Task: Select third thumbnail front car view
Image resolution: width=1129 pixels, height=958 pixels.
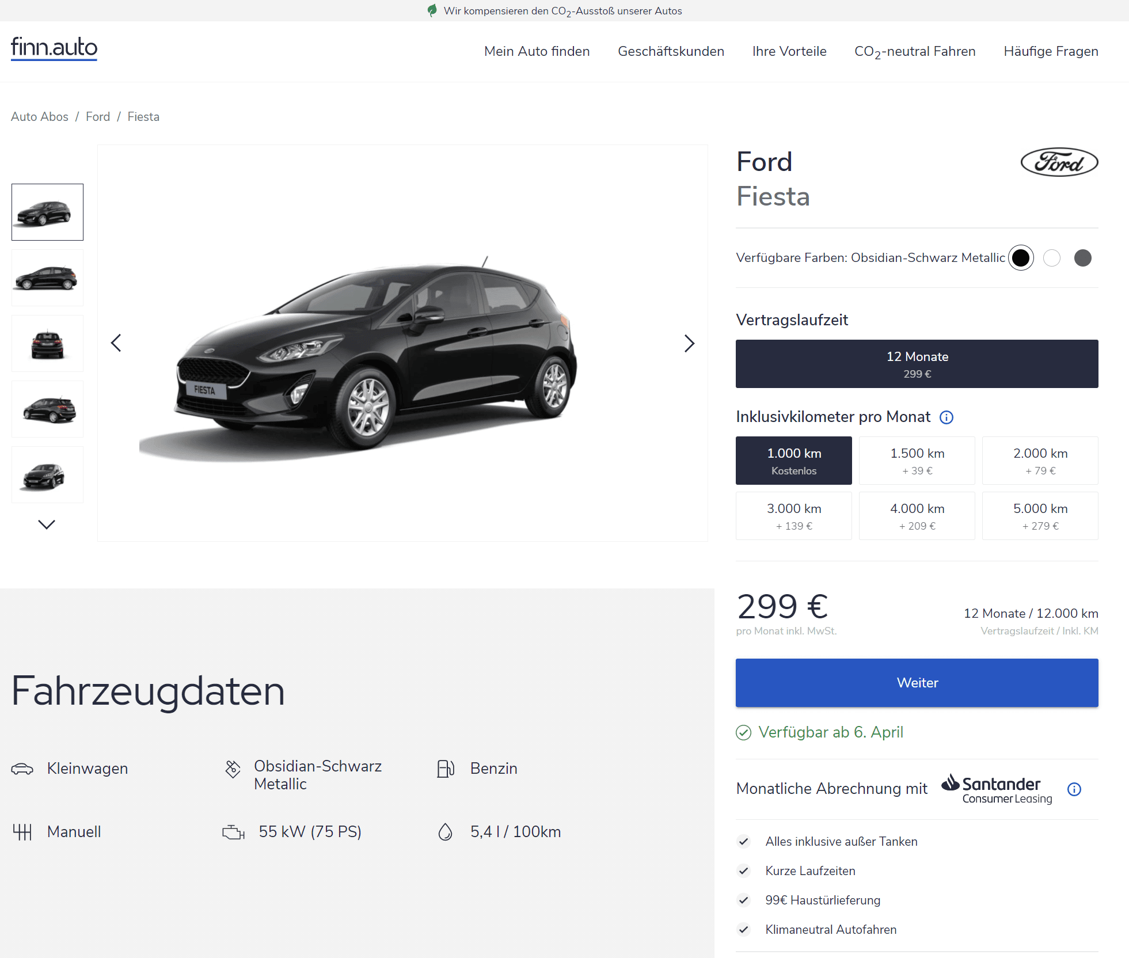Action: click(x=47, y=344)
